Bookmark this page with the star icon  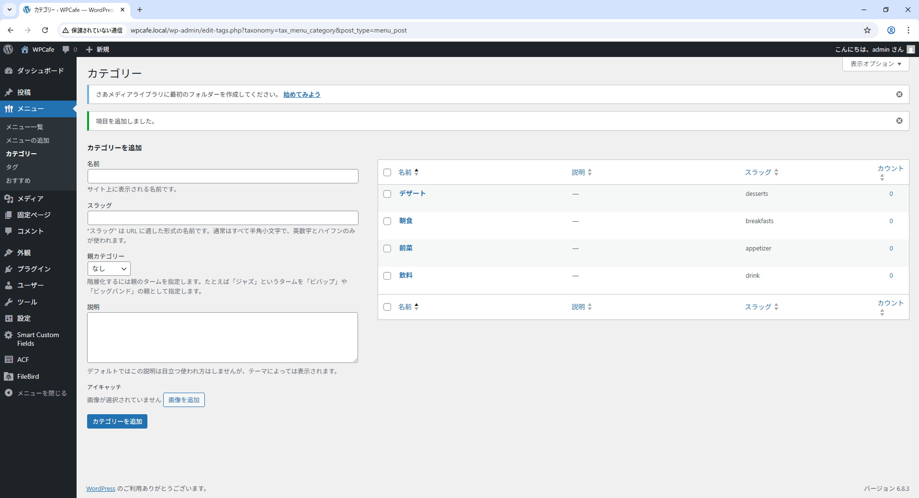867,30
